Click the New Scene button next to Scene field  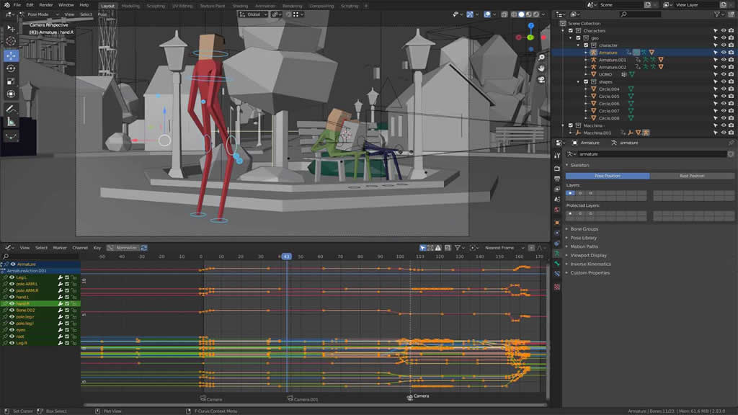tap(648, 5)
